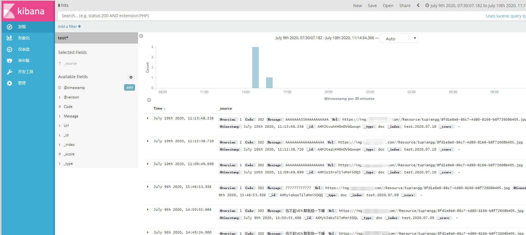Open the 蒂米隆 (Timelion) mask icon
This screenshot has height=235, width=526.
[x=9, y=61]
